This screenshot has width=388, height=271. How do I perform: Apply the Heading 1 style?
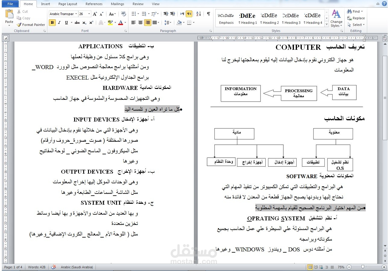[x=248, y=18]
